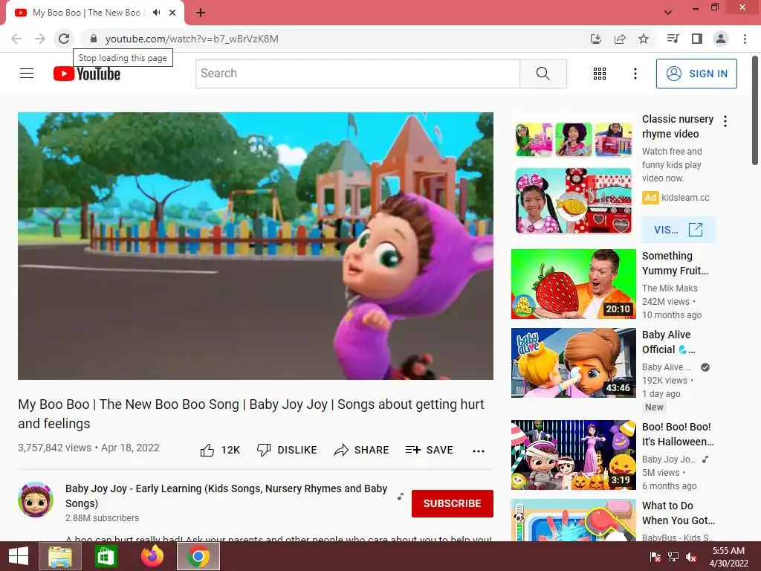The image size is (761, 571).
Task: Click top ad thumbnail with three girls
Action: coord(573,139)
